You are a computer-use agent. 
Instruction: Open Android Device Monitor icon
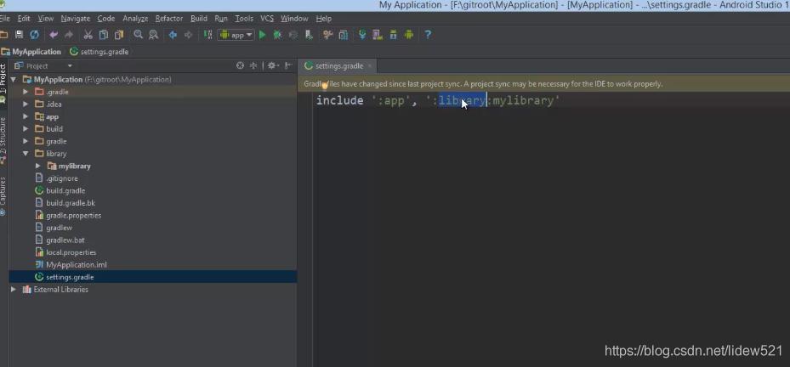coord(408,35)
